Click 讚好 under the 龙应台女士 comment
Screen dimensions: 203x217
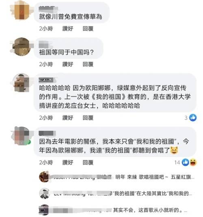point(68,118)
